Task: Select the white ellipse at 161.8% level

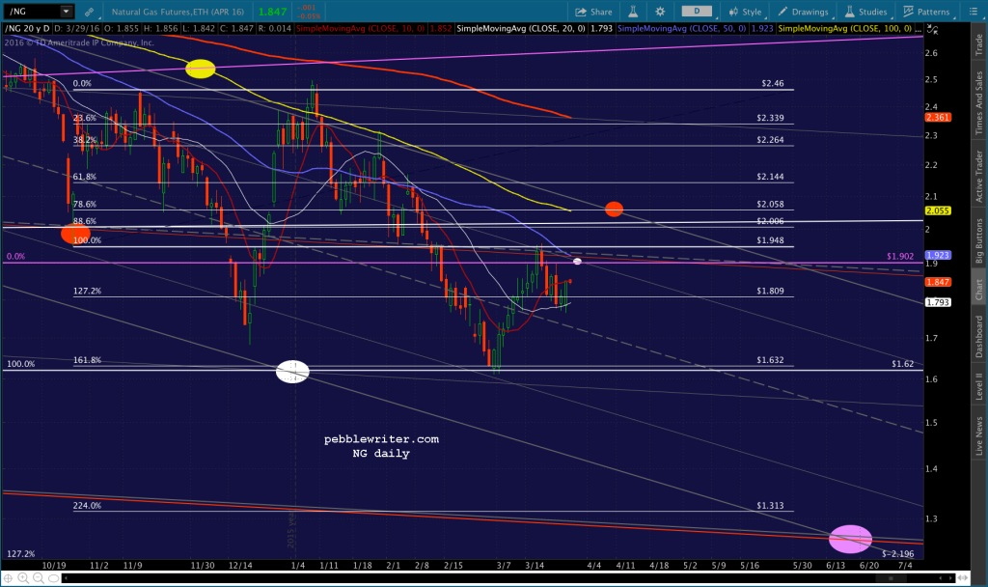Action: pyautogui.click(x=292, y=372)
